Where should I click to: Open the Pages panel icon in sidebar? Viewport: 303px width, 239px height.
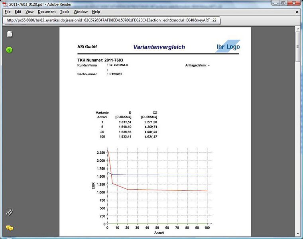[9, 34]
